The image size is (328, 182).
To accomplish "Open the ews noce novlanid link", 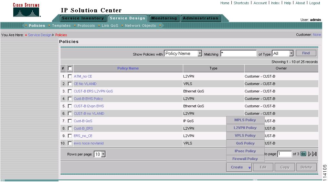I will pos(89,143).
